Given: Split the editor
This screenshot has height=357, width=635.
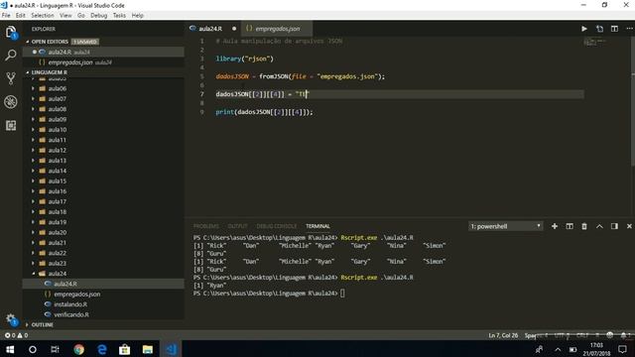Looking at the screenshot, I should (x=614, y=29).
